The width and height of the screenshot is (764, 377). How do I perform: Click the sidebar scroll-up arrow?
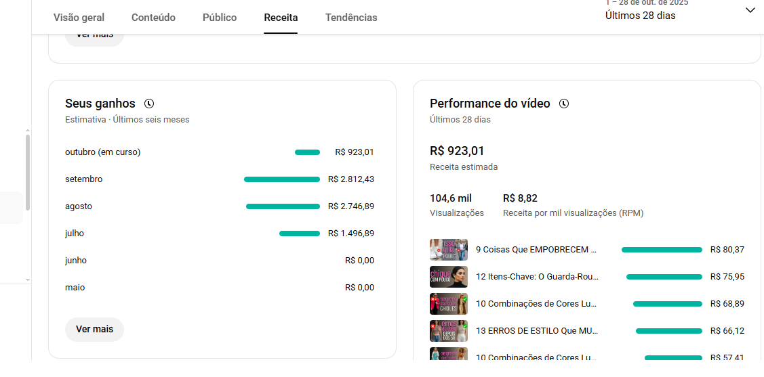28,130
